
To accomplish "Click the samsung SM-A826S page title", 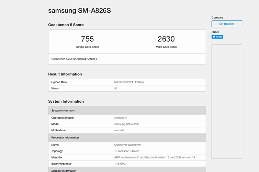I will click(x=80, y=10).
